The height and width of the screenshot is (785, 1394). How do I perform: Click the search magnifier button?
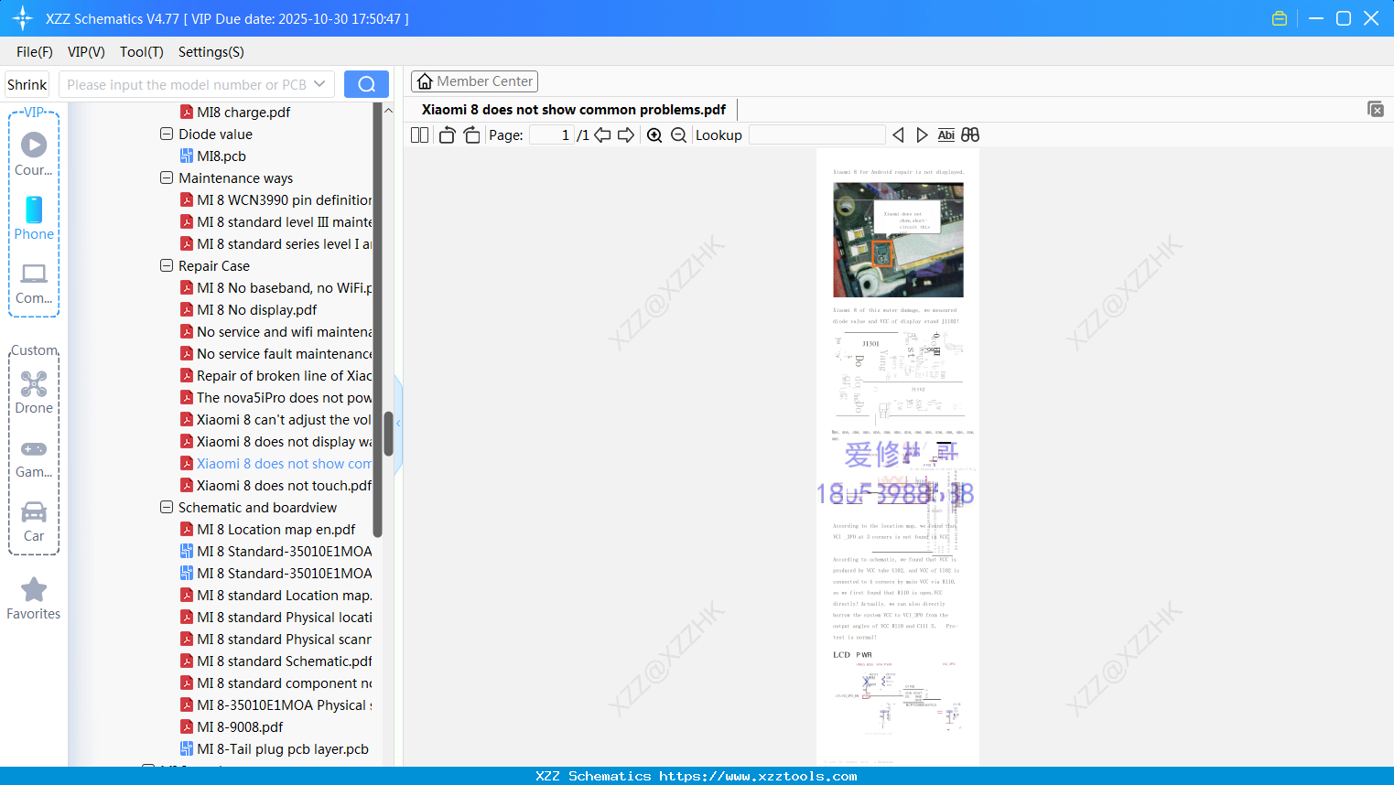click(x=366, y=84)
